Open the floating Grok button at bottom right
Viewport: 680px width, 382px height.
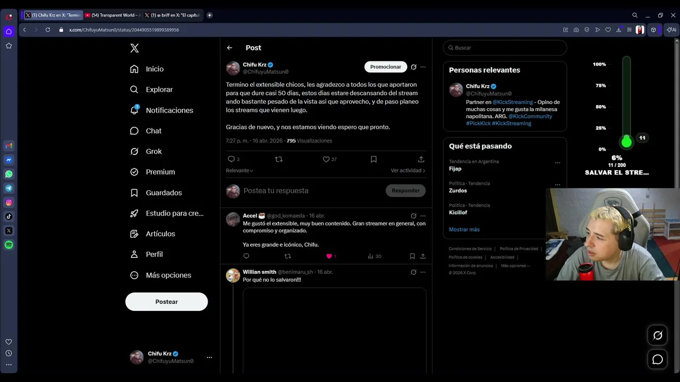[x=658, y=335]
